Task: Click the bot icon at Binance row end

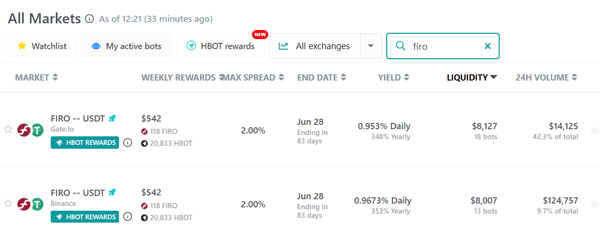Action: [595, 204]
